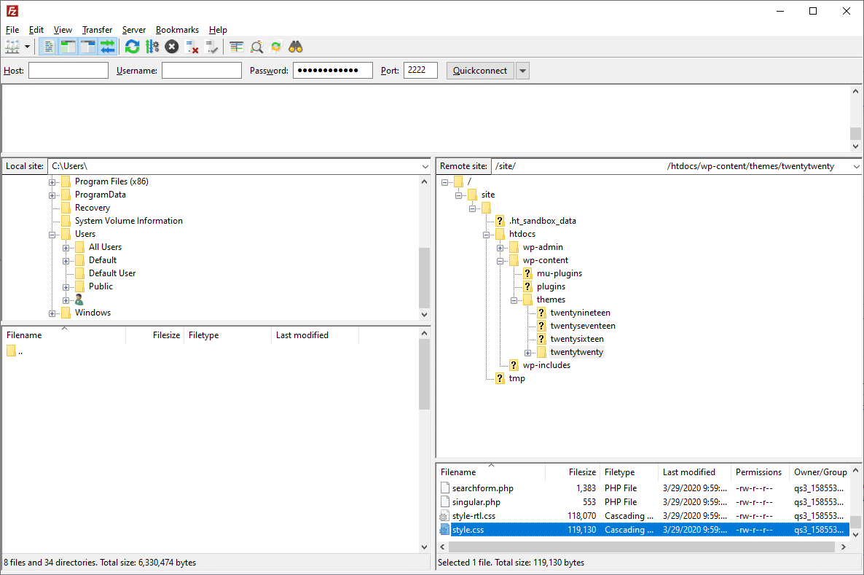Viewport: 864px width, 575px height.
Task: Open the Bookmarks menu
Action: (x=177, y=30)
